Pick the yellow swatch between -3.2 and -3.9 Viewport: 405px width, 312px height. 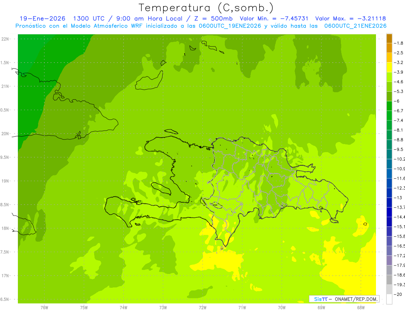(389, 67)
